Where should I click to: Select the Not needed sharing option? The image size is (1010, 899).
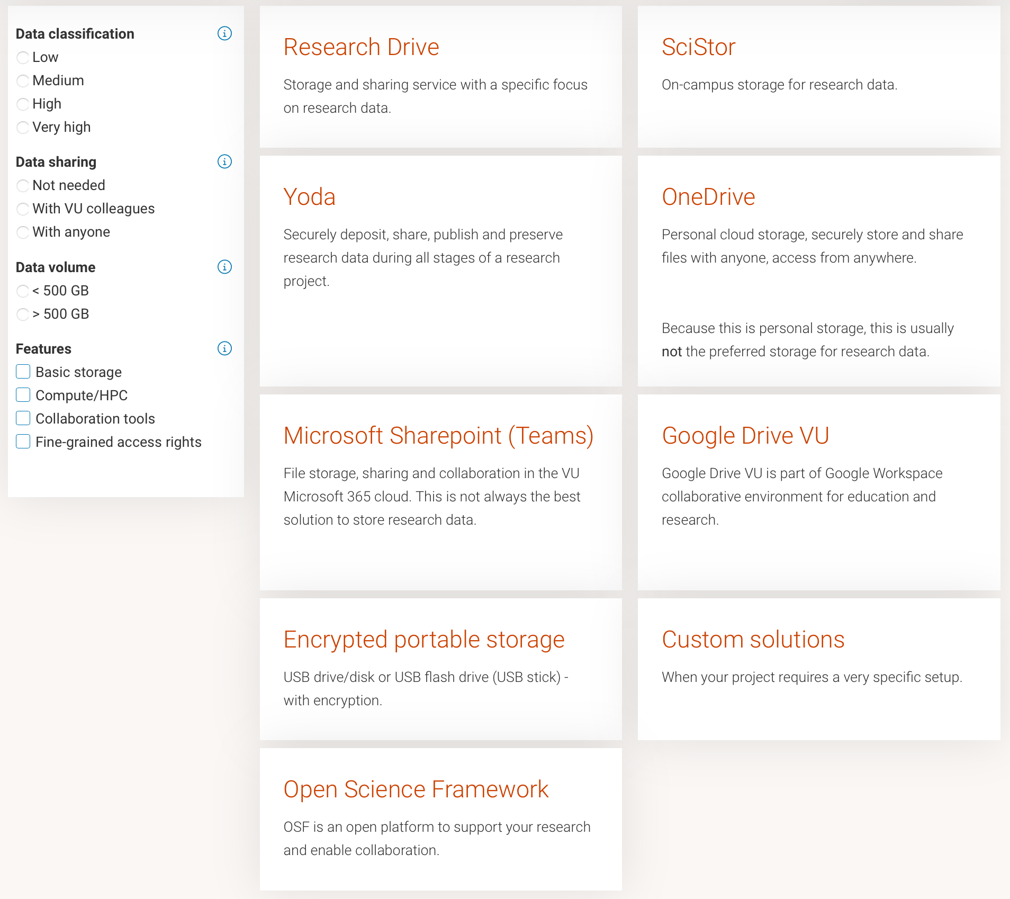pos(23,185)
